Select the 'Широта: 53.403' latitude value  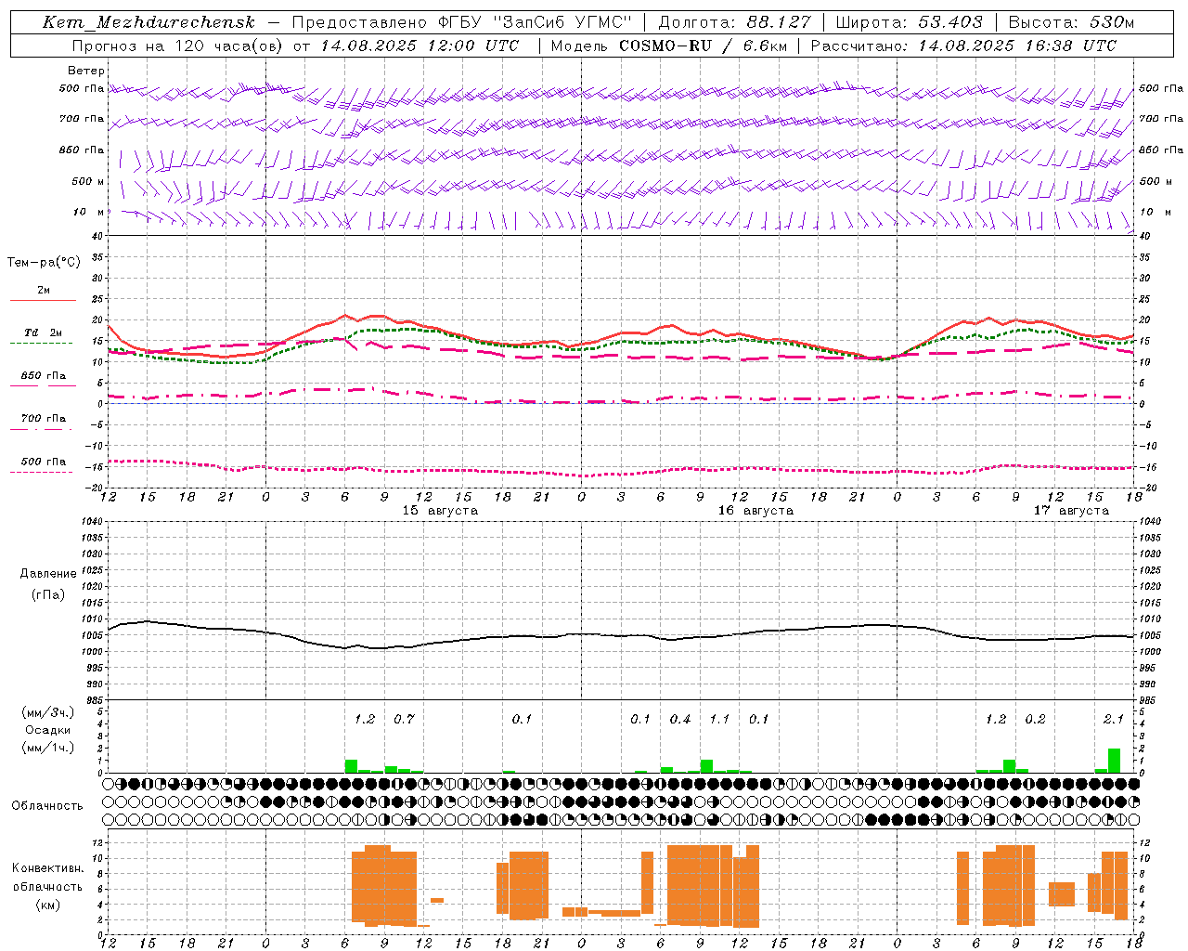point(910,22)
